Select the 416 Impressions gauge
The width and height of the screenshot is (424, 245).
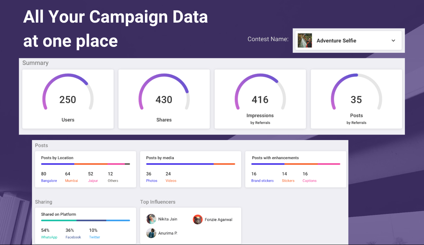(x=260, y=92)
